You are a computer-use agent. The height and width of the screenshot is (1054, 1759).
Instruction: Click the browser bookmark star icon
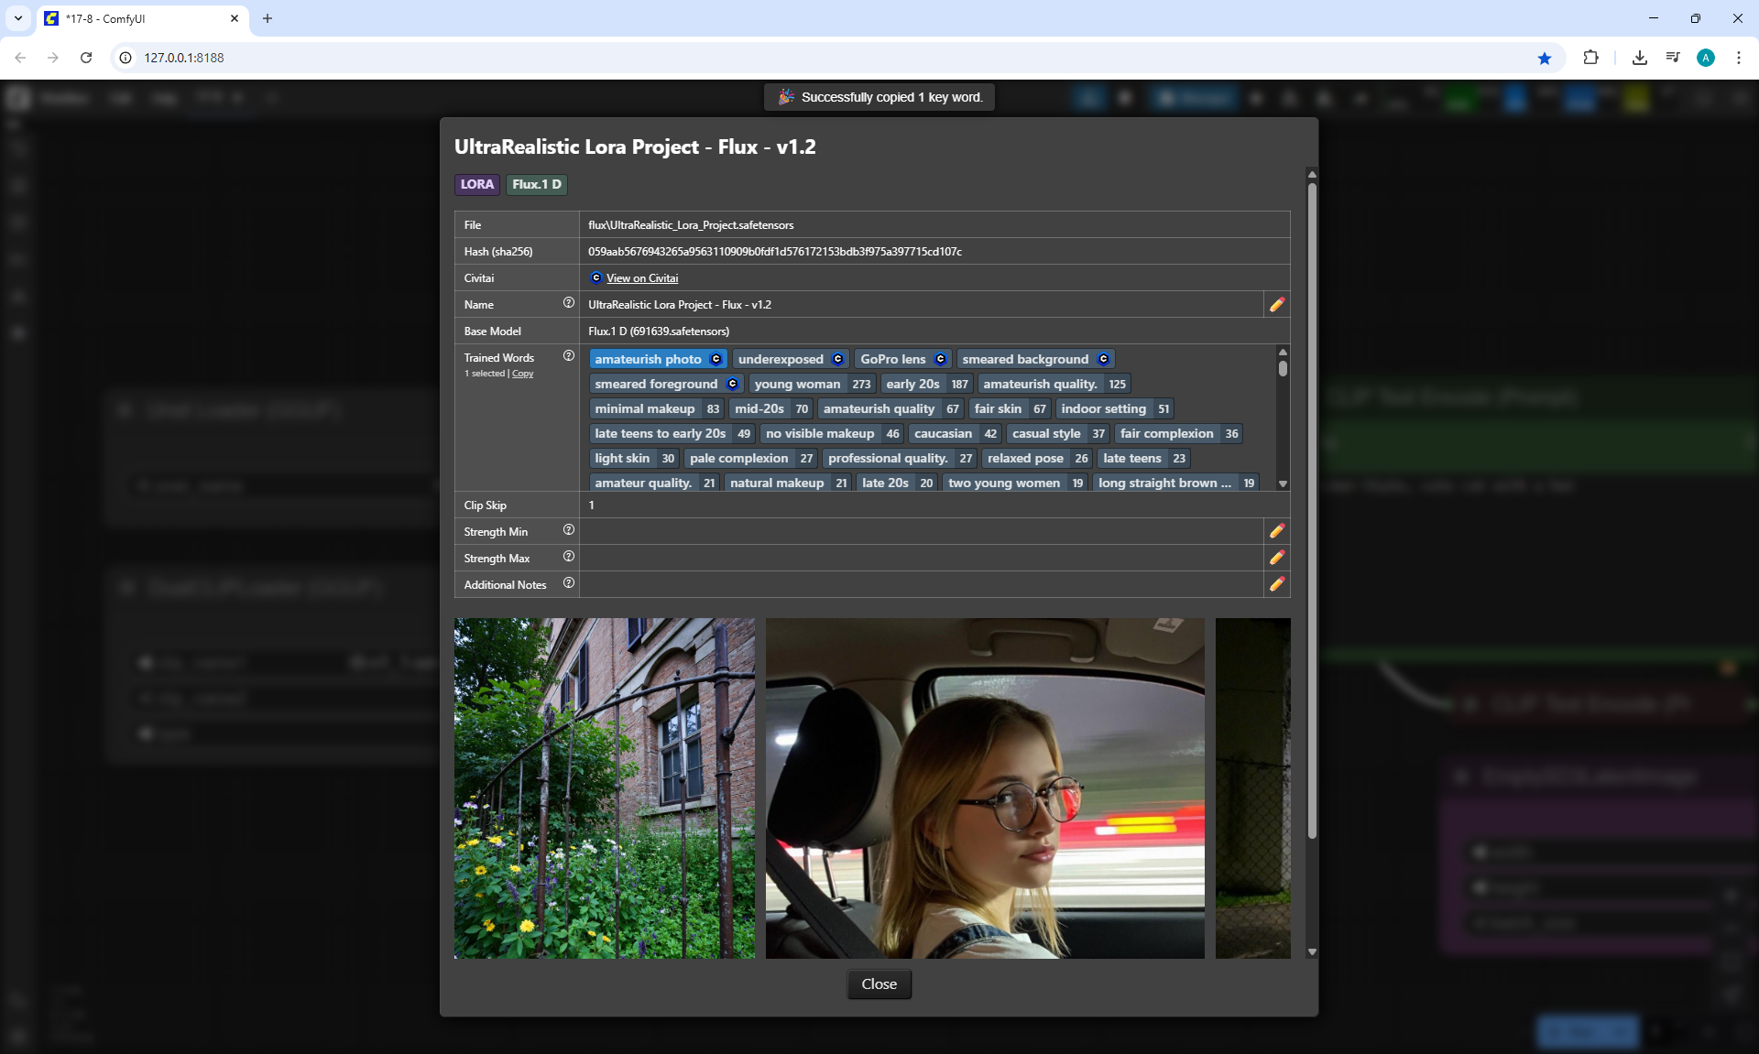pos(1545,58)
